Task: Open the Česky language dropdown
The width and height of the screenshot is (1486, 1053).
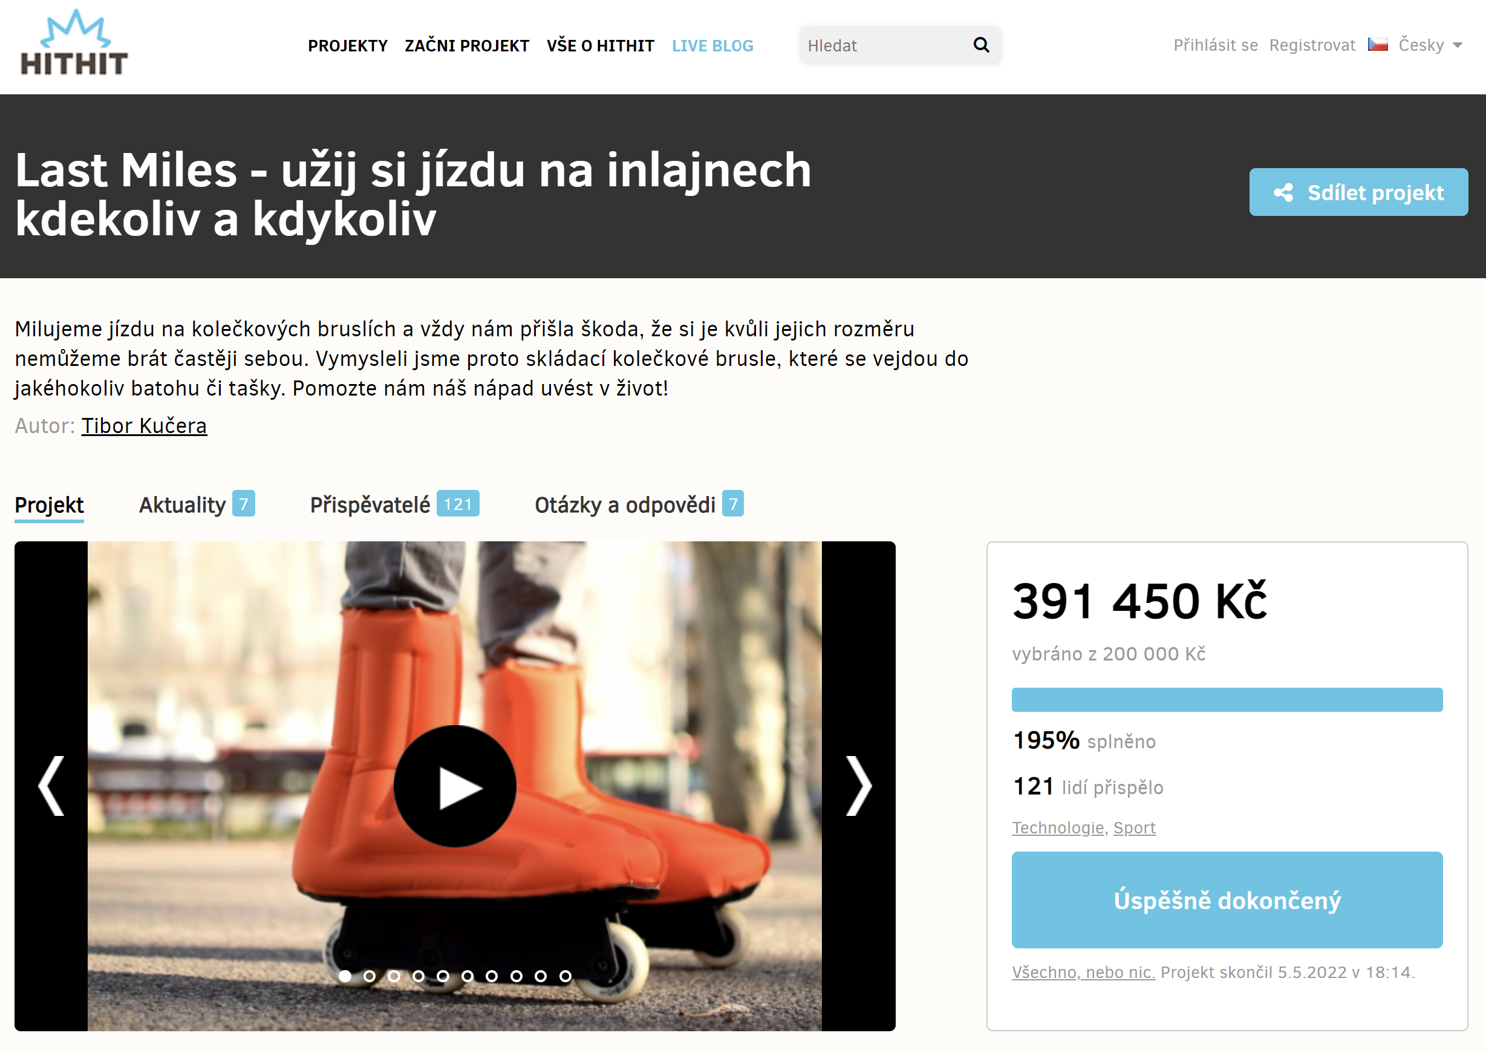Action: (x=1430, y=45)
